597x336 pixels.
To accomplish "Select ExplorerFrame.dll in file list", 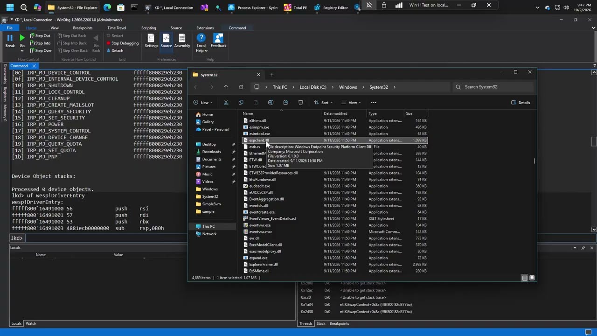I will tap(263, 264).
